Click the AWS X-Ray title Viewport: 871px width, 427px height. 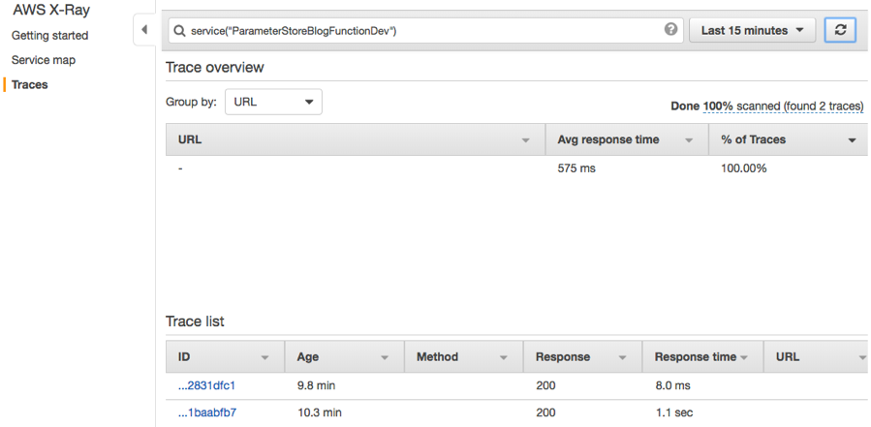(x=51, y=10)
